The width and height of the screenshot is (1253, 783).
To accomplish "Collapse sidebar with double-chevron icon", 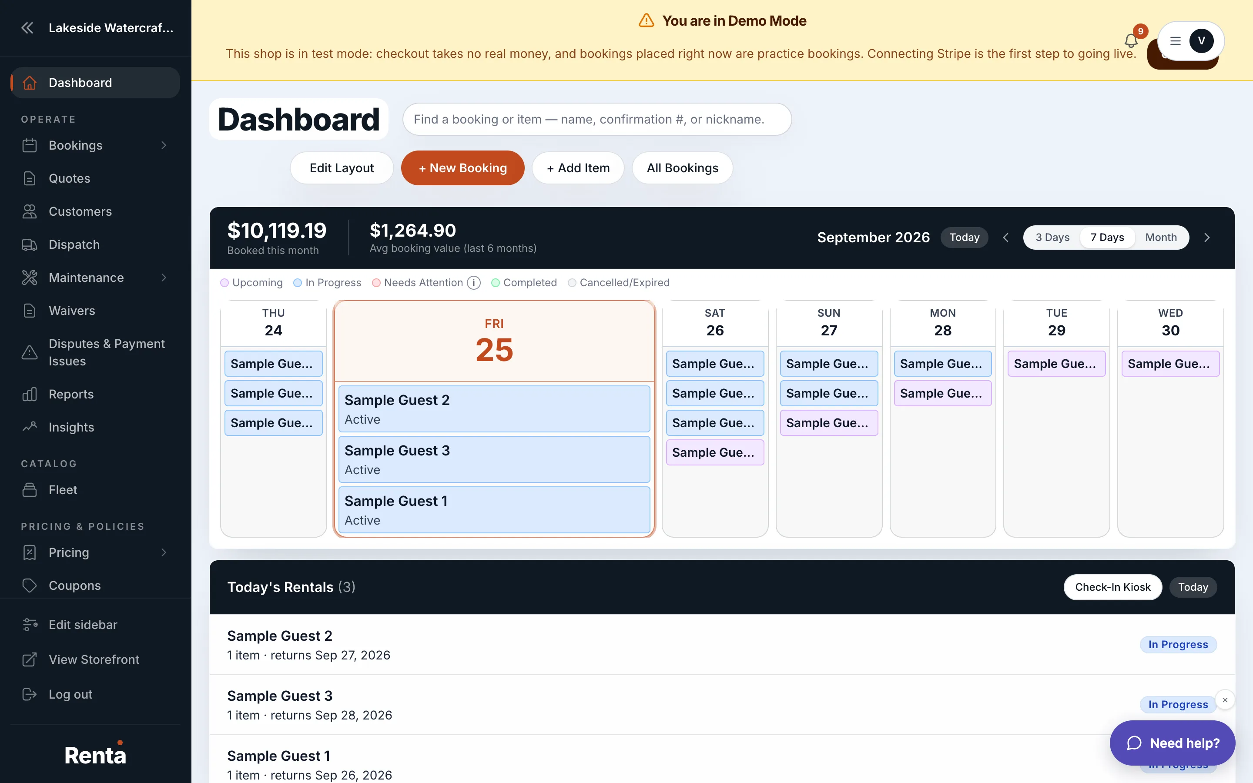I will pos(27,28).
